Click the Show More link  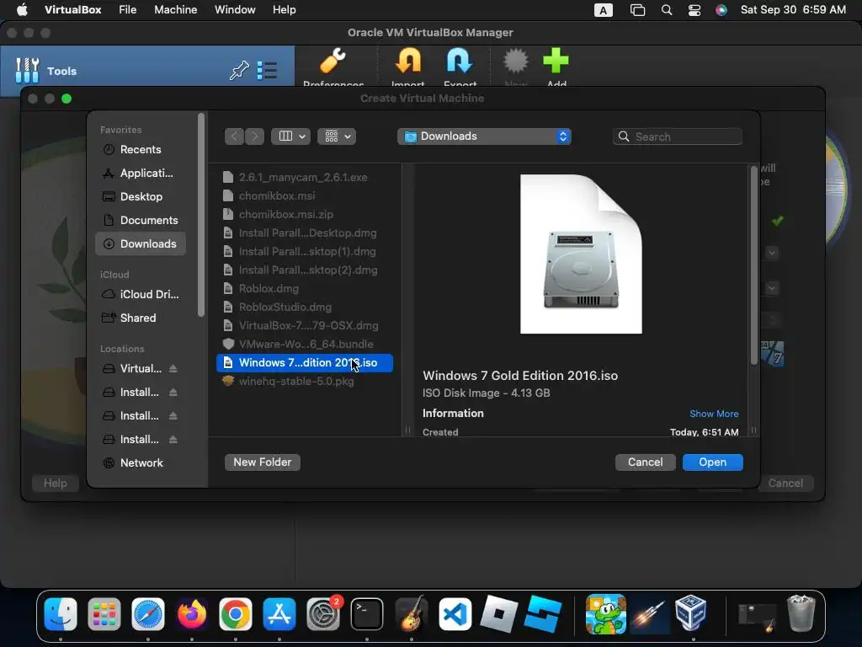coord(714,414)
